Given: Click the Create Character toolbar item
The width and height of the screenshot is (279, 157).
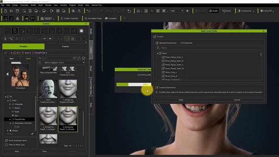Looking at the screenshot, I should coord(69,18).
